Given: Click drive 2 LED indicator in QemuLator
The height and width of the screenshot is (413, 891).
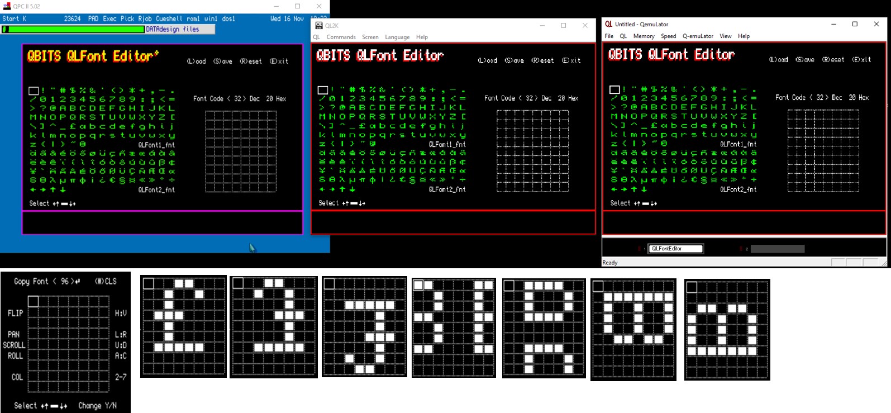Looking at the screenshot, I should coord(741,249).
